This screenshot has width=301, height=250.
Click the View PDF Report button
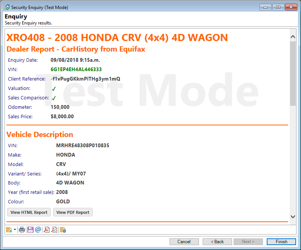73,212
